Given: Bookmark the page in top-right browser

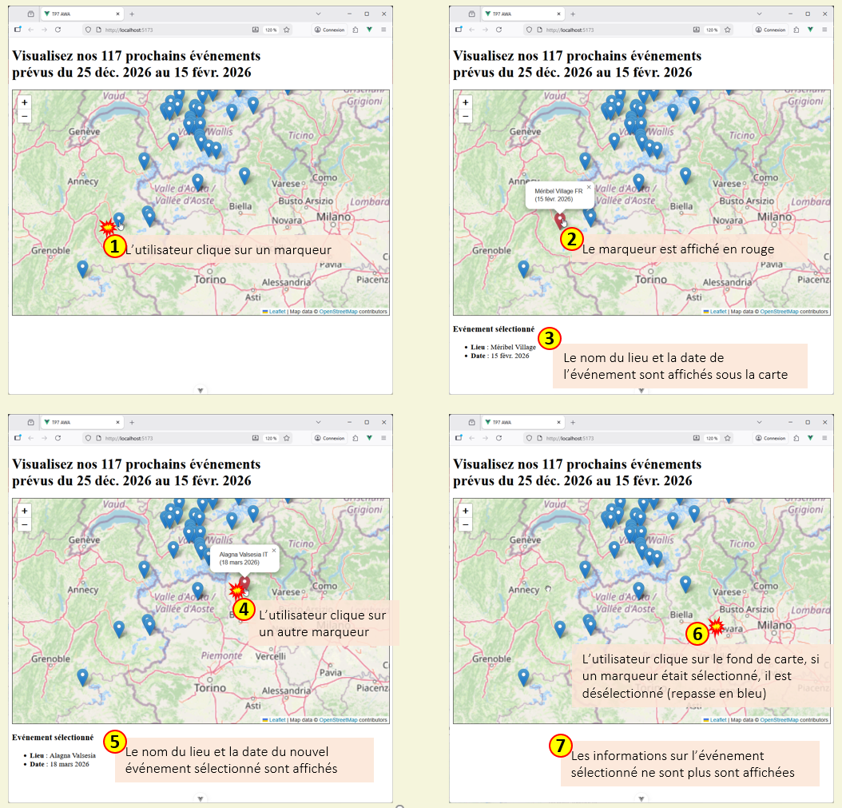Looking at the screenshot, I should tap(727, 30).
